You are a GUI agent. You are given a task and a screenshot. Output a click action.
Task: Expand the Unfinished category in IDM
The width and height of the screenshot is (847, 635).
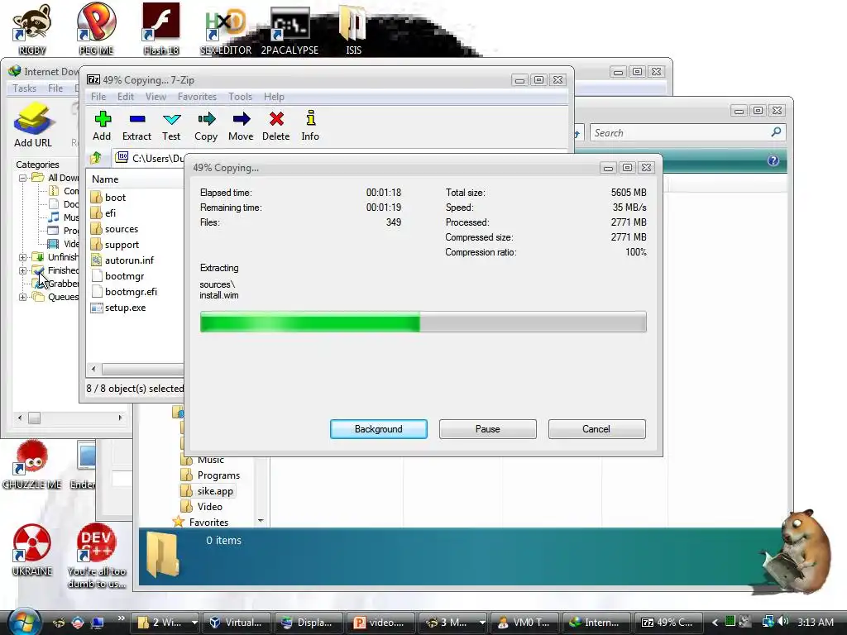coord(22,258)
